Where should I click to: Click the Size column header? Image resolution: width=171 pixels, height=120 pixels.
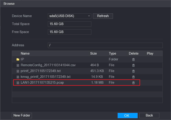tap(93, 53)
